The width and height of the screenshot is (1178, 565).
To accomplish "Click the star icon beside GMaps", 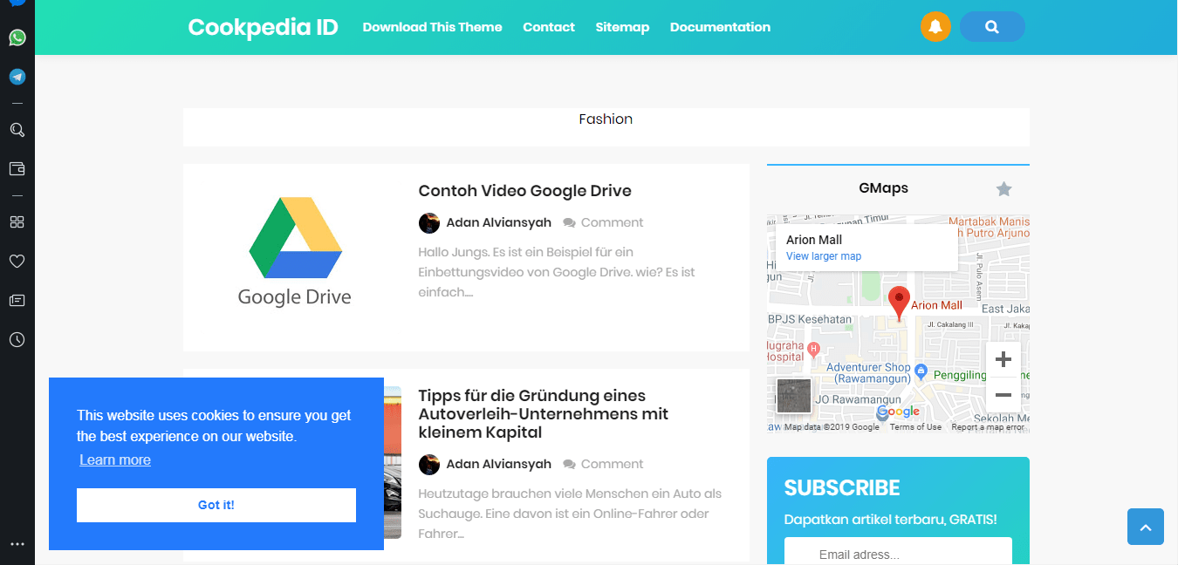I will click(x=1003, y=189).
